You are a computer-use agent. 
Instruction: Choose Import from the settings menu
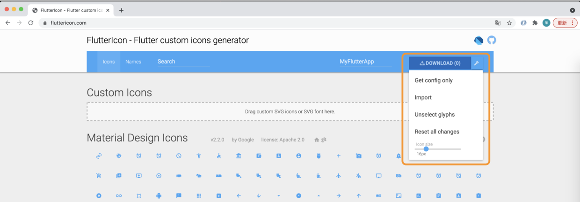coord(423,98)
